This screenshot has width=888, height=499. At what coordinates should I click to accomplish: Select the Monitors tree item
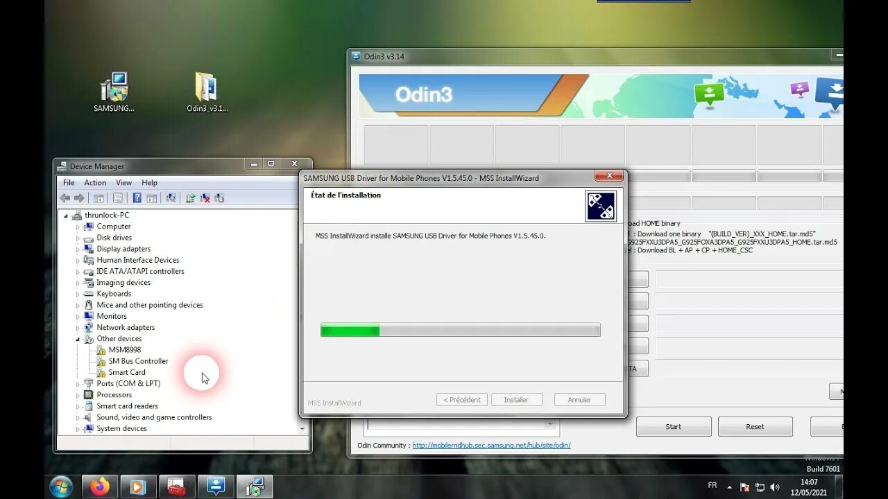point(112,316)
